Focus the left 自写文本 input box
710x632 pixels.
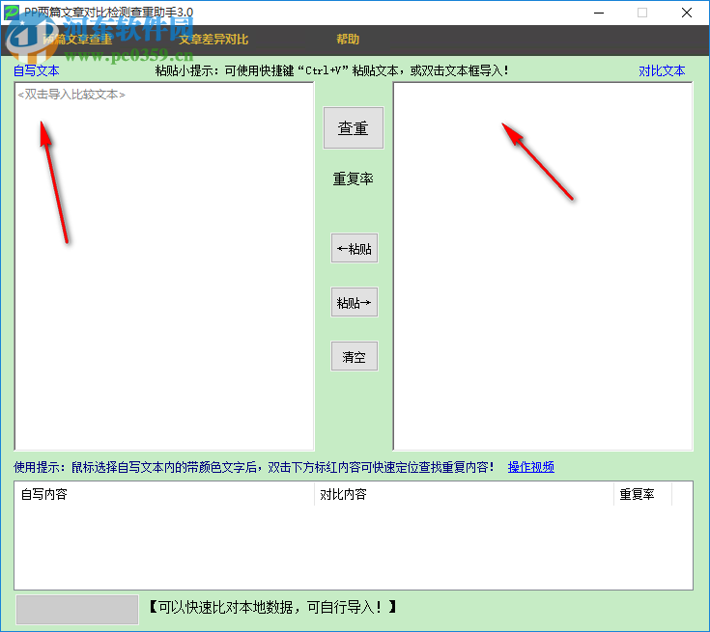pyautogui.click(x=164, y=266)
